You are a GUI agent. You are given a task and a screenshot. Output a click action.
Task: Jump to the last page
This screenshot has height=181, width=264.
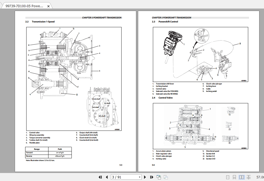pos(152,177)
